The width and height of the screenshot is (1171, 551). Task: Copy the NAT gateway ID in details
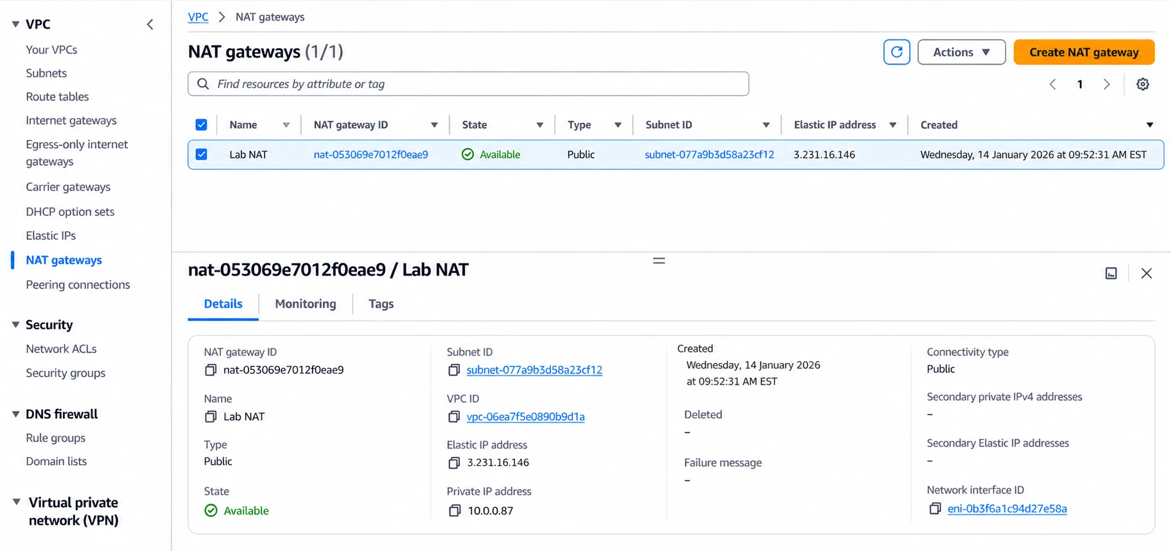210,370
